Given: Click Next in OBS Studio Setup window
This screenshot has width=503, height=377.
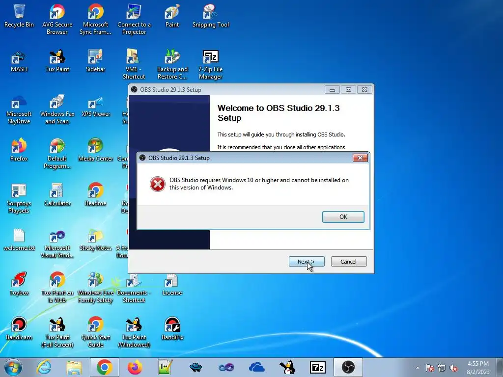Looking at the screenshot, I should (307, 262).
